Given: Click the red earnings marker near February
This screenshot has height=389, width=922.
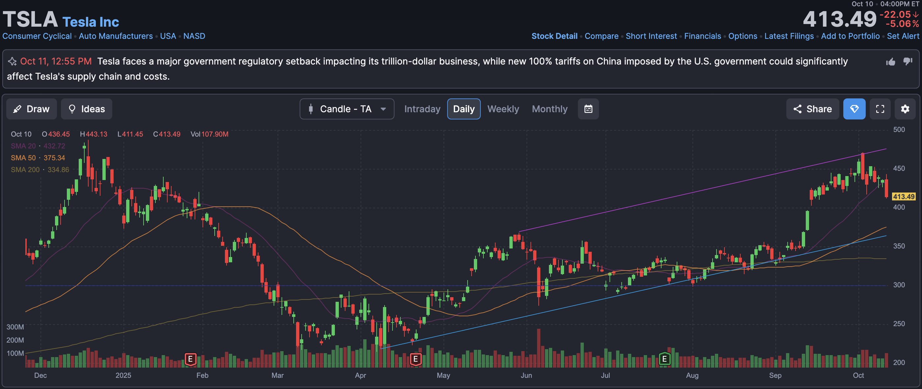Looking at the screenshot, I should coord(190,359).
